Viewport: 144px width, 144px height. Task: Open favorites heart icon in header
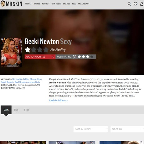point(136,4)
